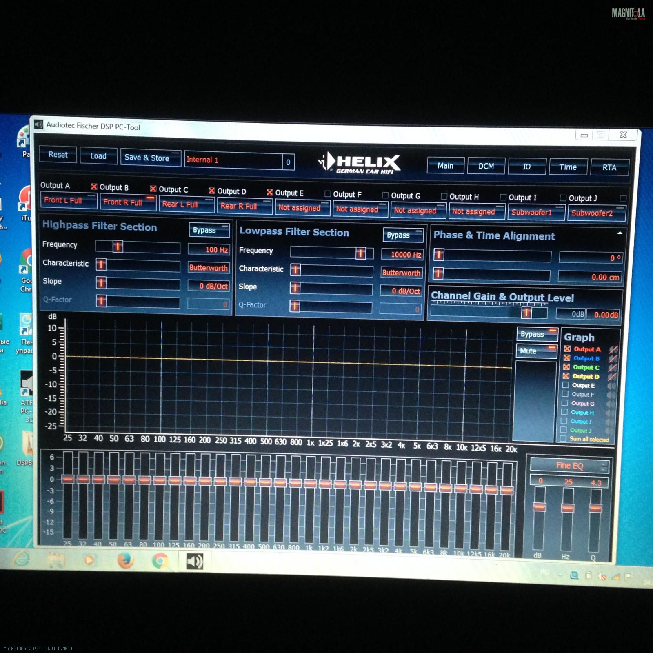This screenshot has width=653, height=653.
Task: Click the Output D speaker icon in Graph panel
Action: point(612,377)
